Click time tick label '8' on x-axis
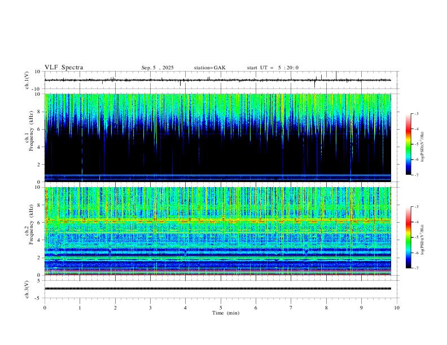Viewport: 447px width, 345px height. pyautogui.click(x=326, y=308)
